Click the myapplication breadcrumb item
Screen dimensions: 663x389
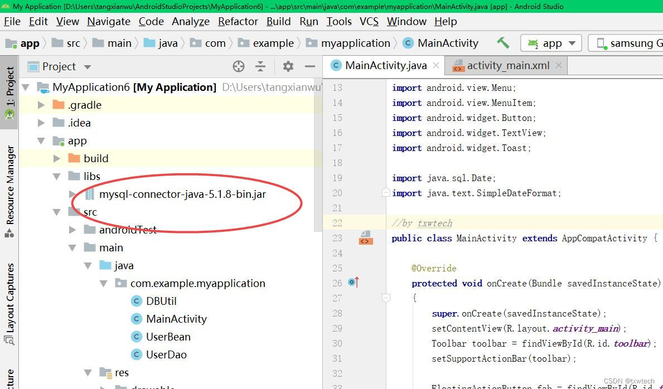pos(348,43)
